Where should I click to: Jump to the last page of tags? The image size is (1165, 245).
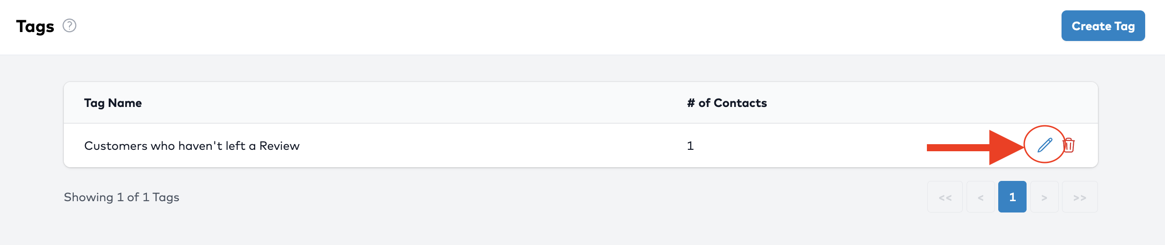[1079, 197]
